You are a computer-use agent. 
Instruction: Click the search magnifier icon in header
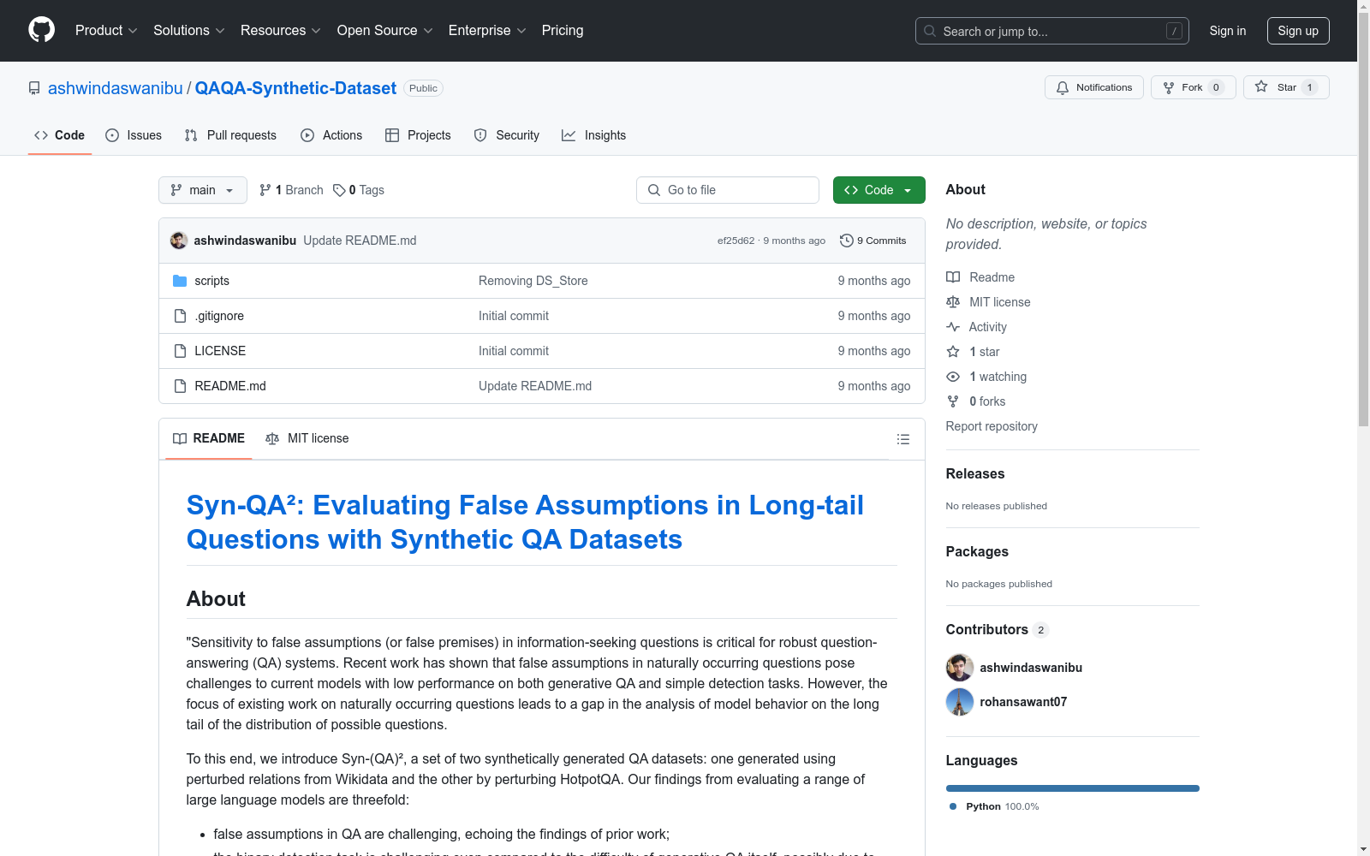click(x=930, y=31)
